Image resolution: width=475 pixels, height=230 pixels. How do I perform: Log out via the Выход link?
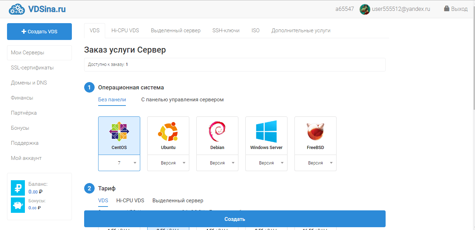(x=456, y=9)
